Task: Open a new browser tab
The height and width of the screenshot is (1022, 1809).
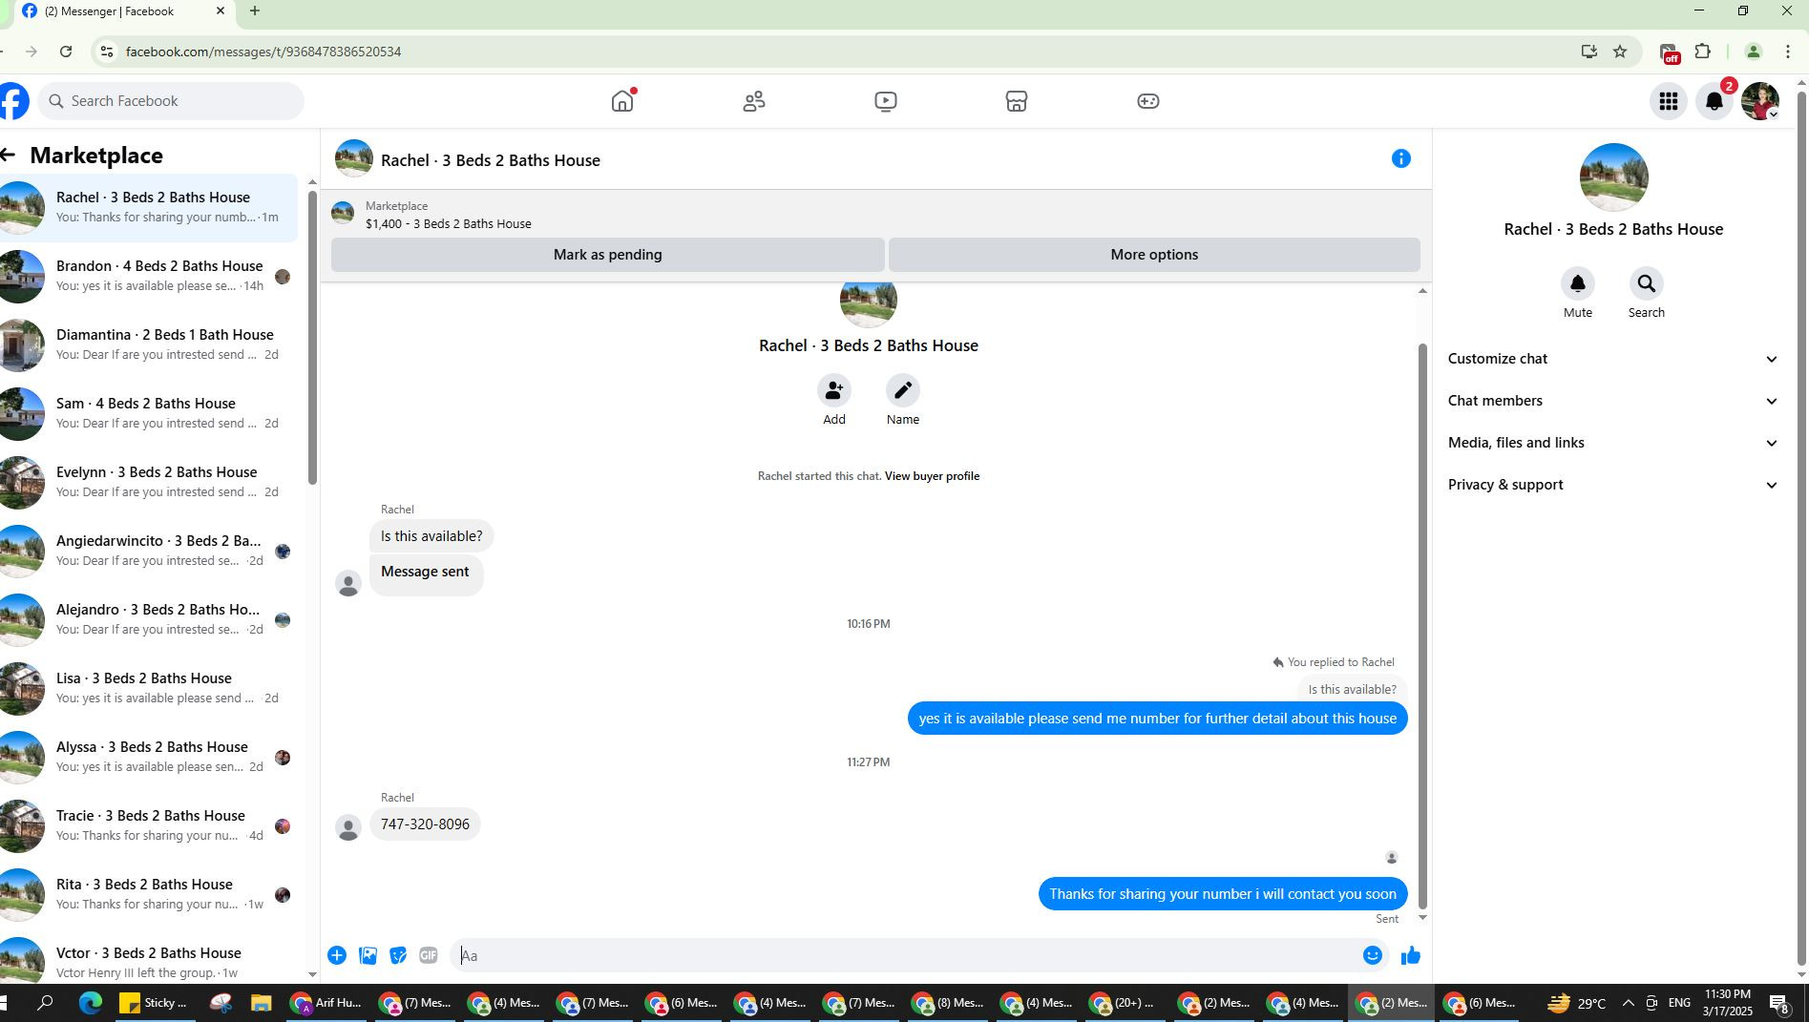Action: tap(255, 11)
